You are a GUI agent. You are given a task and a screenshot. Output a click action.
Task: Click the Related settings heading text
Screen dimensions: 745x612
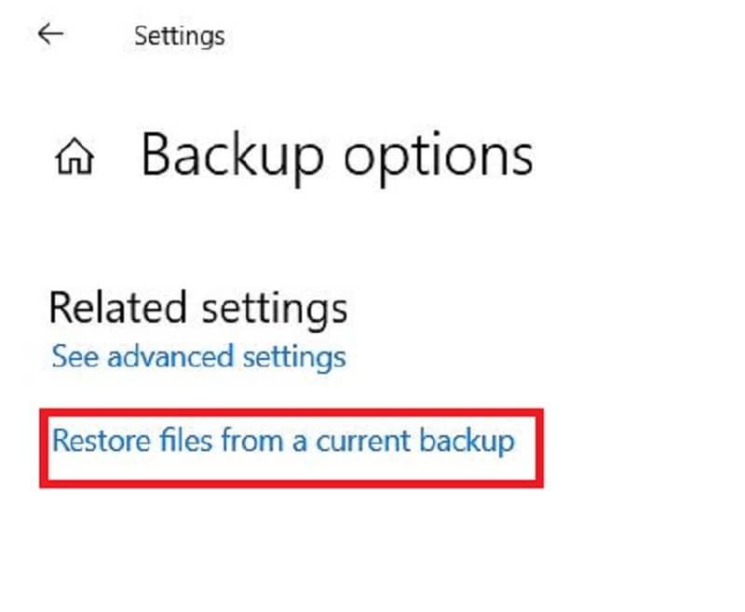point(198,308)
